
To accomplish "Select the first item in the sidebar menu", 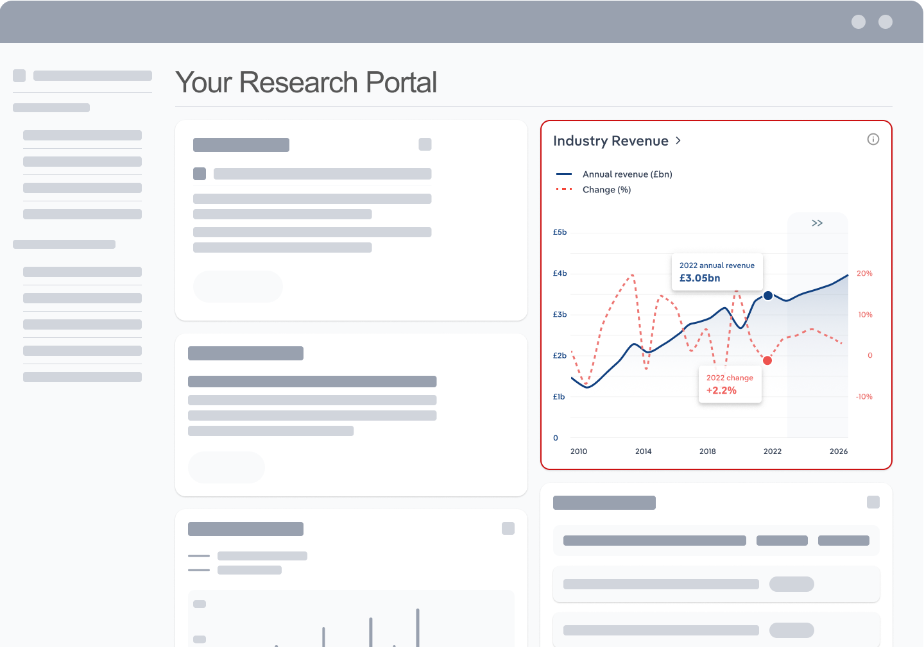I will (82, 135).
